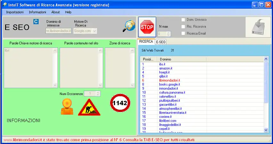
Task: Click the Siti Web Trovati count 31
Action: pyautogui.click(x=172, y=50)
